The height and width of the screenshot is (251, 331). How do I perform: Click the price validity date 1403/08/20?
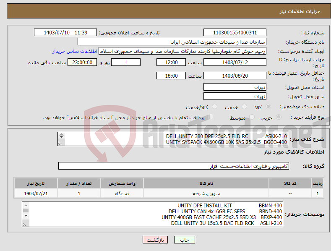(x=235, y=76)
